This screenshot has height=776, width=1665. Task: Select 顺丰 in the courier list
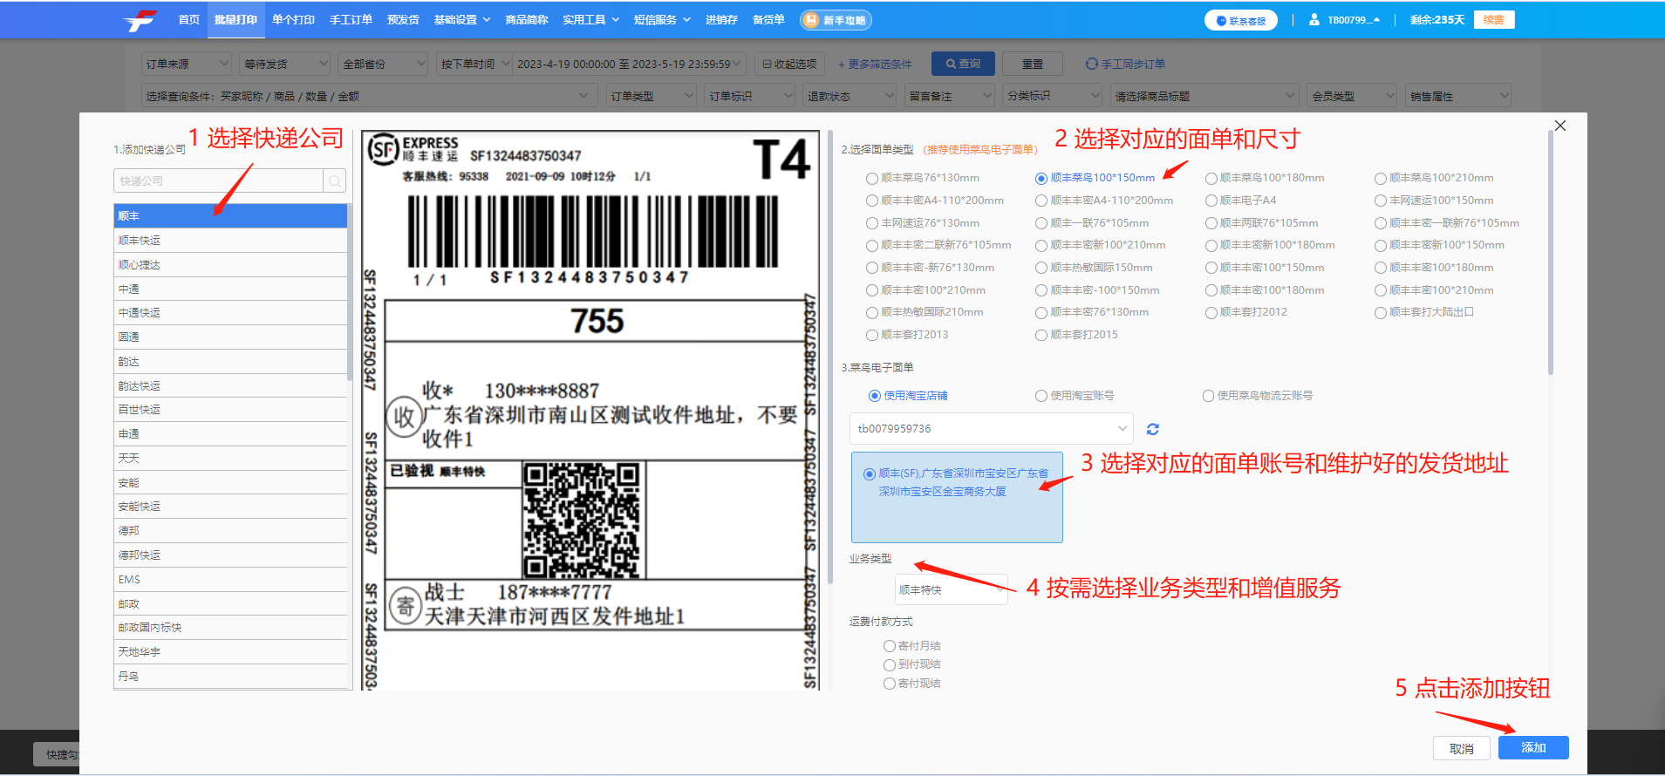(x=230, y=216)
